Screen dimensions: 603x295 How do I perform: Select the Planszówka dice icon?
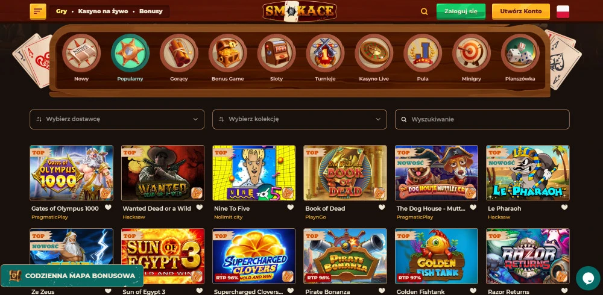pos(520,53)
